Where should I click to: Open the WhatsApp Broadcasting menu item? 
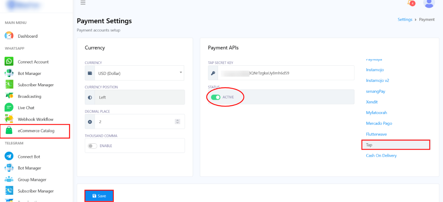coord(29,96)
